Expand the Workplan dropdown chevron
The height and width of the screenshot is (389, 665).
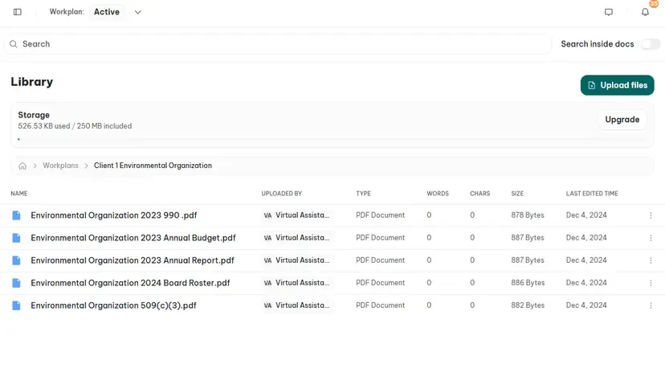[138, 12]
